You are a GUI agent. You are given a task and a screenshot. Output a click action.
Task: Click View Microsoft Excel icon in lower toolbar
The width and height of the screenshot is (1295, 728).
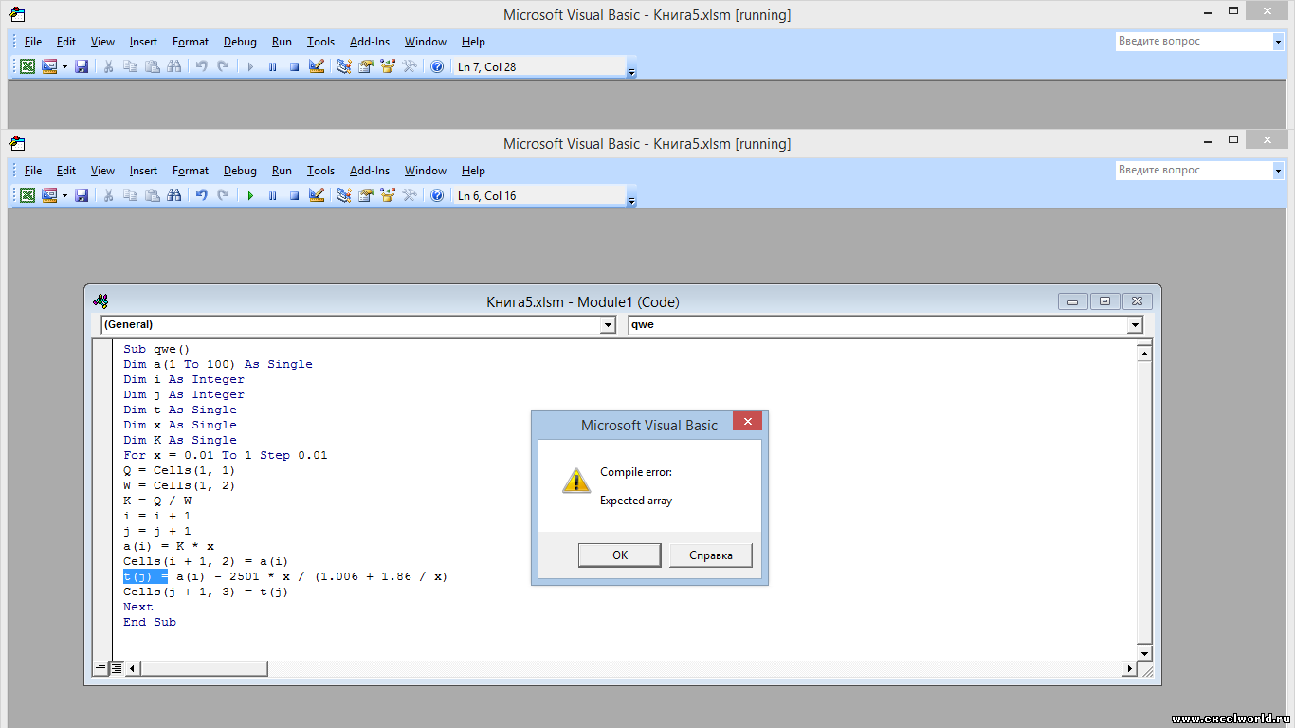(27, 196)
